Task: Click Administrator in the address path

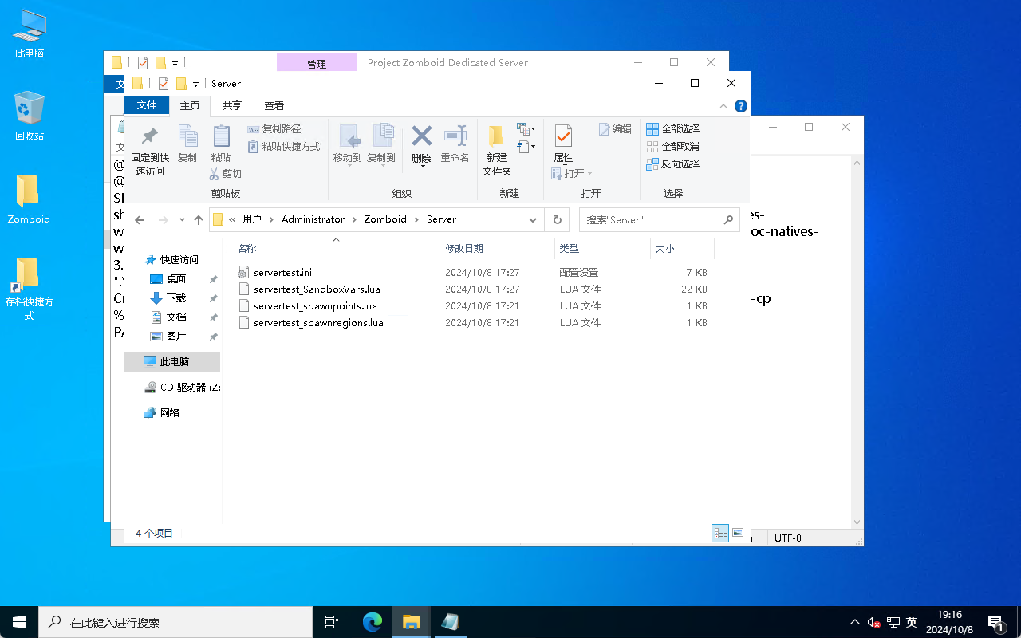Action: coord(313,219)
